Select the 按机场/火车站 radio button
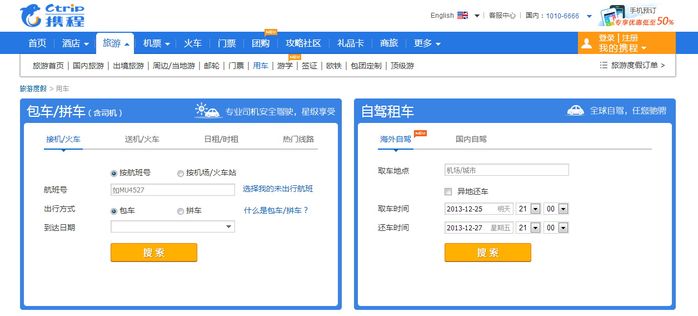Screen dimensions: 698x316 coord(181,174)
